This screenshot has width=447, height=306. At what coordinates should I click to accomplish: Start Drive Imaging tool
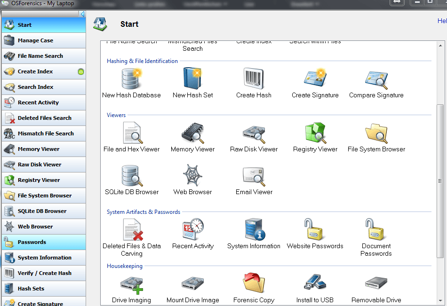[131, 288]
